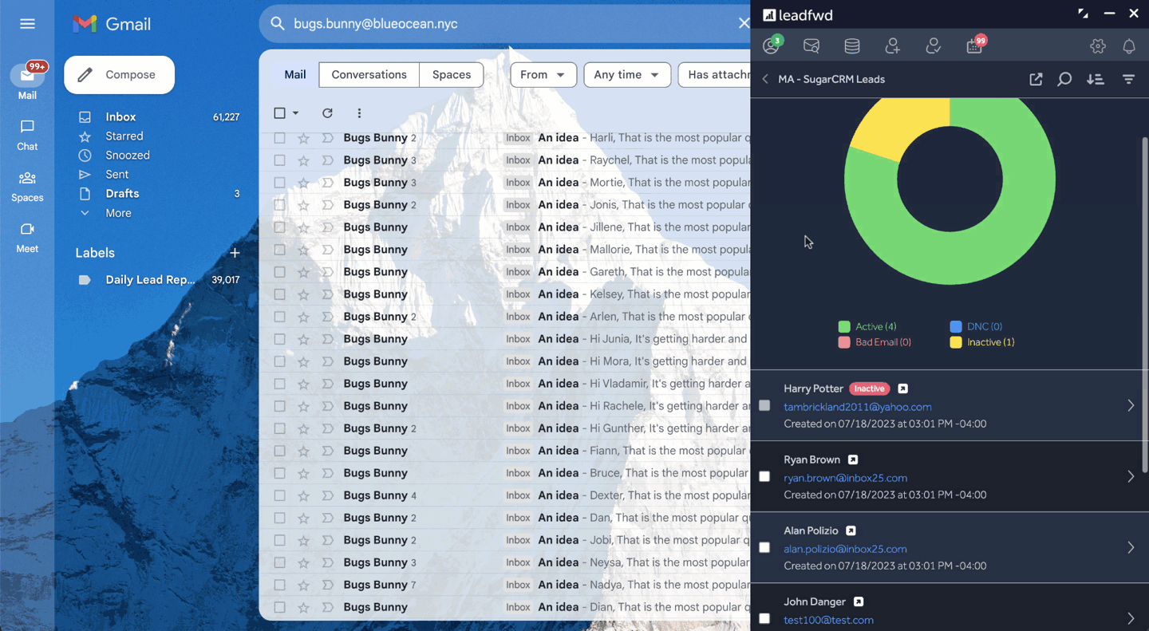Tick the select-all checkbox in Gmail toolbar
Image resolution: width=1149 pixels, height=631 pixels.
tap(279, 113)
